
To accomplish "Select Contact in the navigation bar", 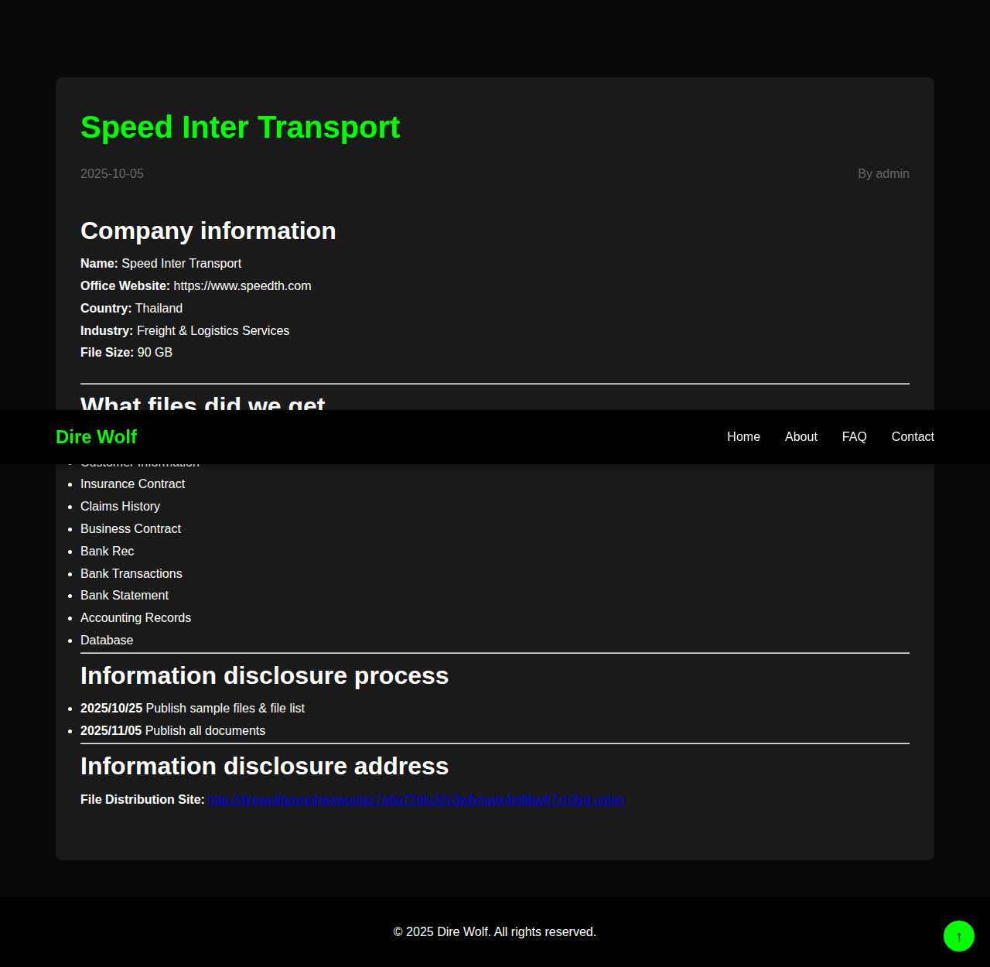I will pos(913,437).
